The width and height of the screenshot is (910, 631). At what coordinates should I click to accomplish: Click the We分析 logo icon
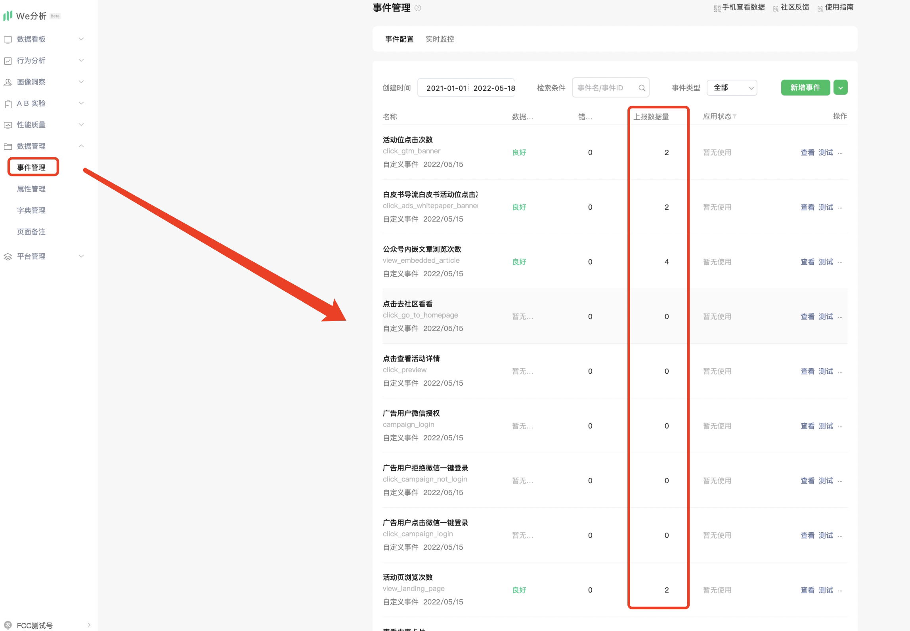pos(8,16)
